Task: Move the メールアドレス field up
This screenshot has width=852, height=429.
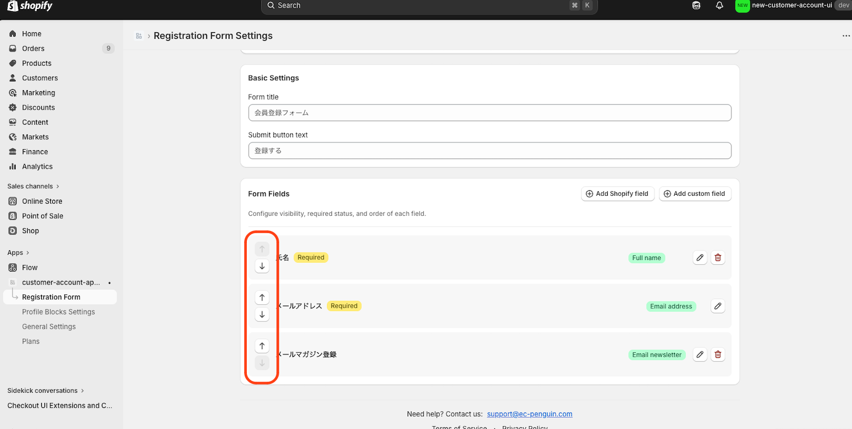Action: pos(262,298)
